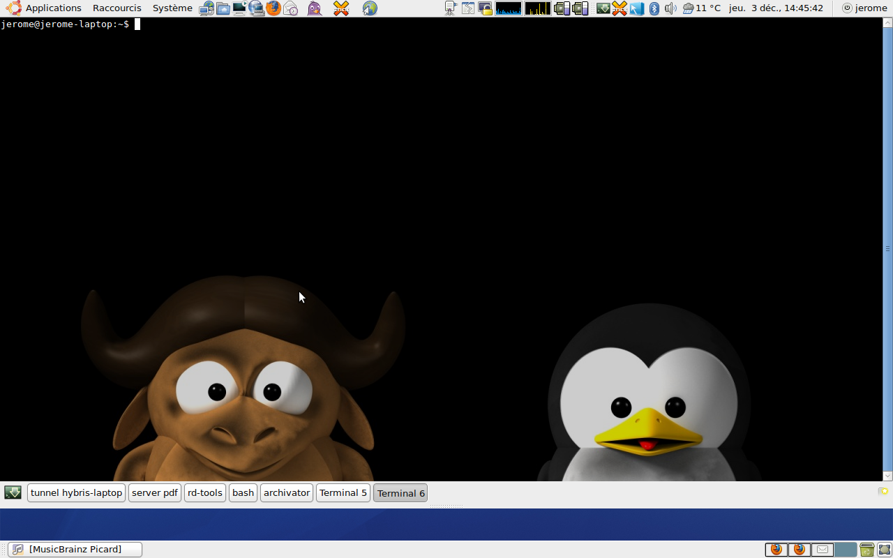Open the 'archivator' terminal tab
The height and width of the screenshot is (558, 893).
(x=286, y=492)
